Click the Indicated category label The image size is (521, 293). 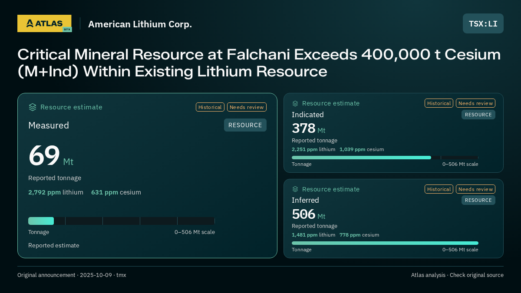pos(308,115)
